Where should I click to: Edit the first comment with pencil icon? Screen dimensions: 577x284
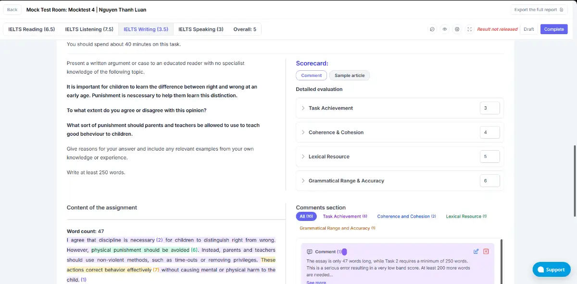tap(476, 251)
